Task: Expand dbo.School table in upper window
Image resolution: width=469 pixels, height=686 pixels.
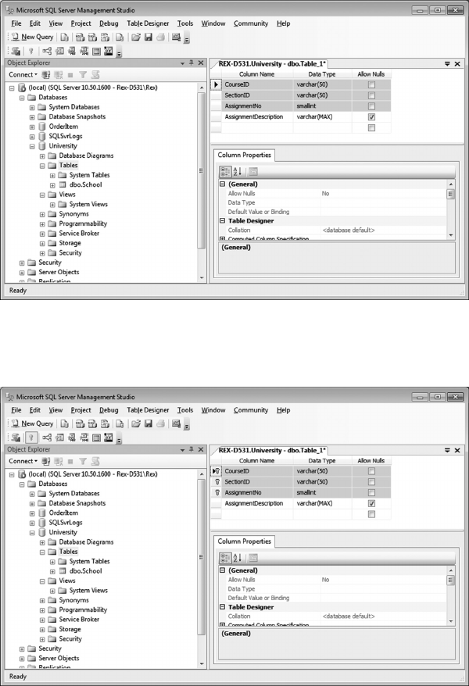Action: pos(52,185)
